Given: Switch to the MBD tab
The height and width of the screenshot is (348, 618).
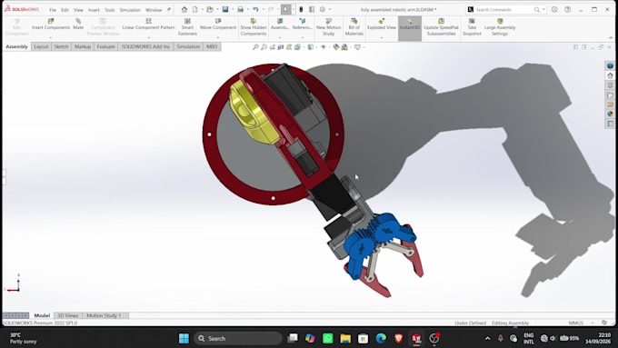Looking at the screenshot, I should [x=212, y=46].
